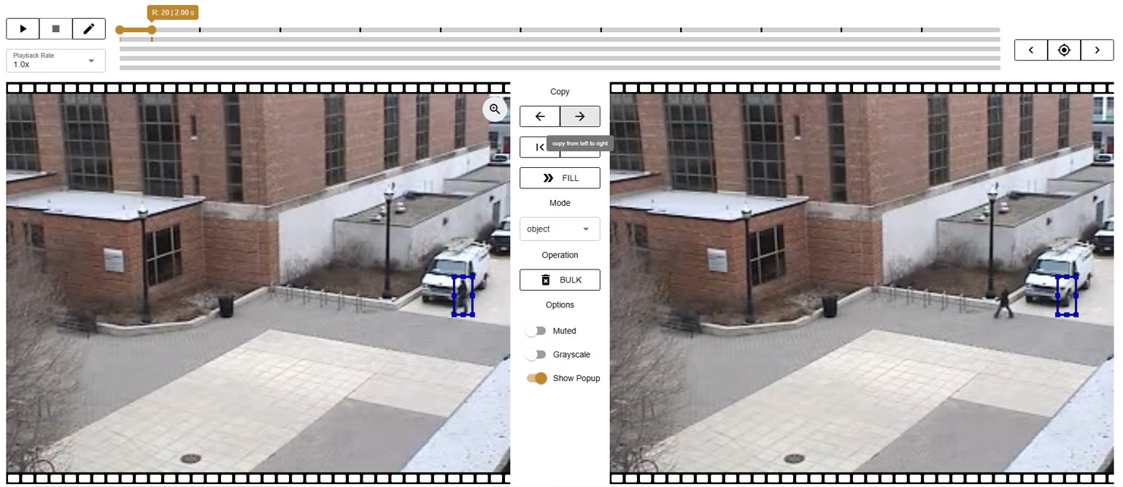Click the skip-to-first copy icon
Image resolution: width=1123 pixels, height=487 pixels.
pos(540,147)
